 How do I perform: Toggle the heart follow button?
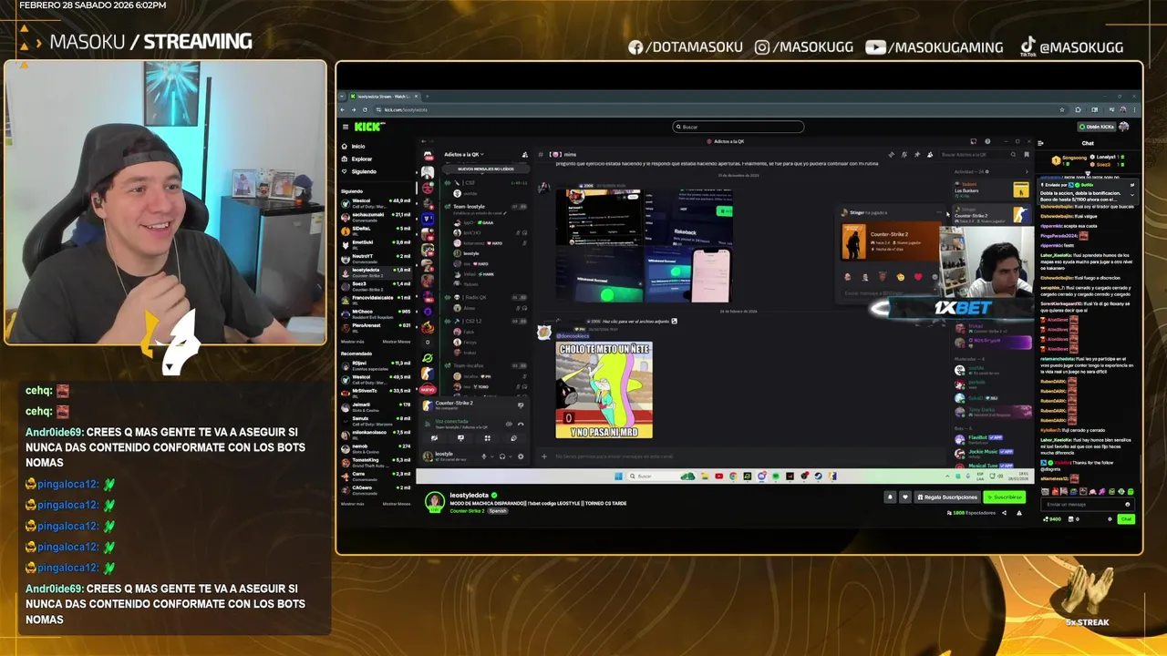click(905, 497)
